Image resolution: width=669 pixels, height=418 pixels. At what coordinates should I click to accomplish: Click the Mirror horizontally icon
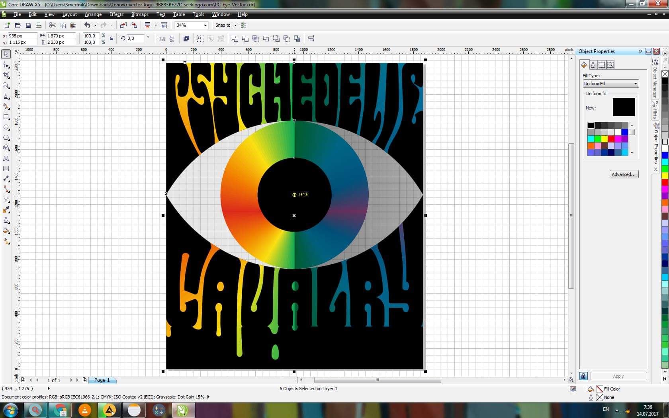[162, 39]
